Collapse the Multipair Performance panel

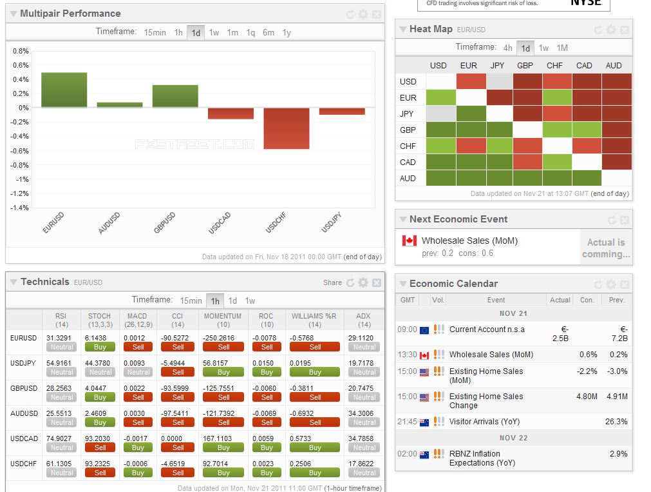click(x=14, y=14)
